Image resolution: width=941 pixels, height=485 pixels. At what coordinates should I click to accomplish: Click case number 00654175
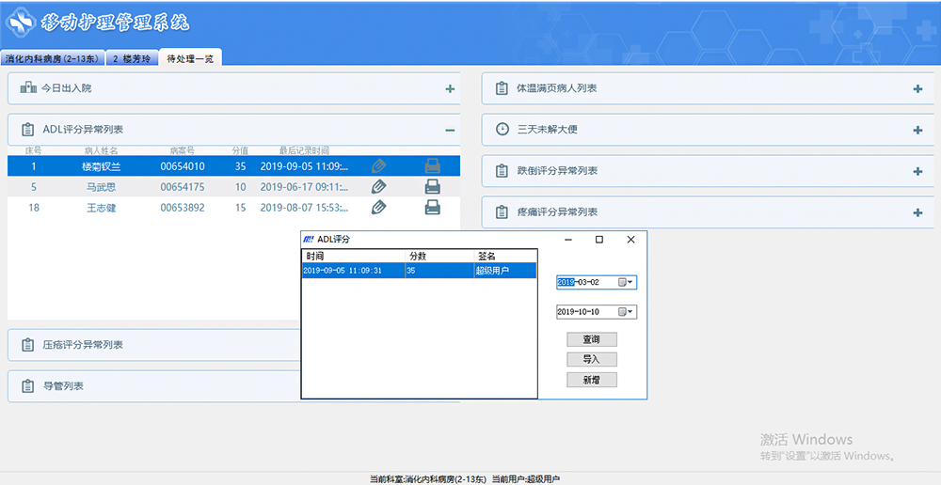tap(183, 187)
